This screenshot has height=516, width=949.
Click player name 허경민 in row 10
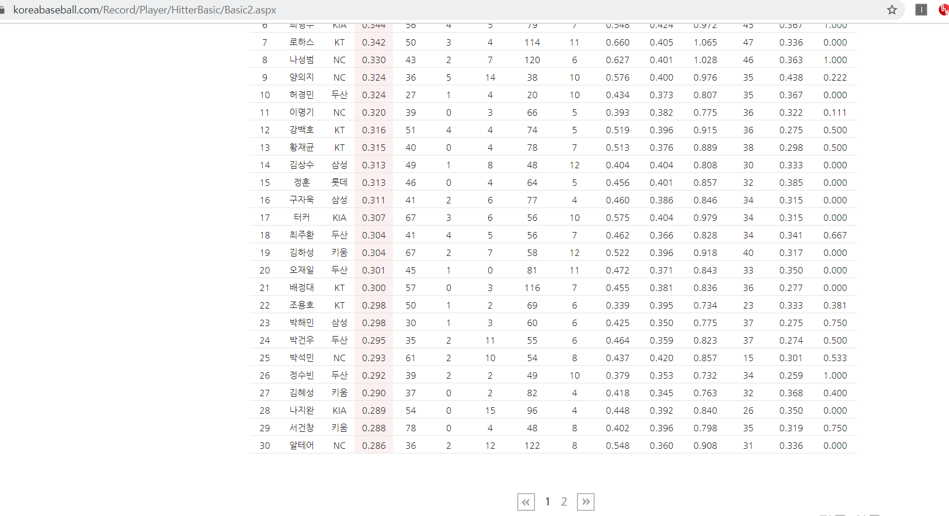tap(302, 95)
